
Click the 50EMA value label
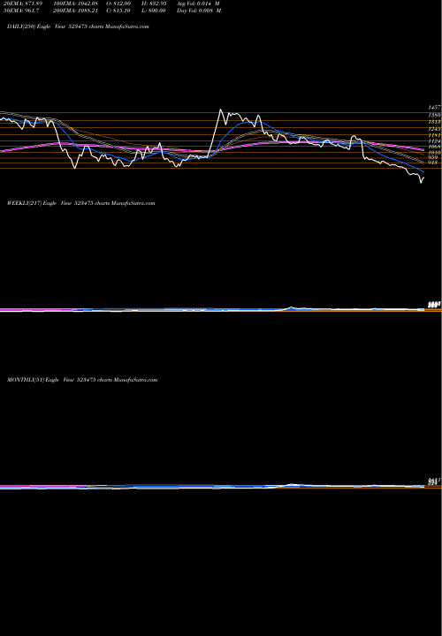[x=19, y=11]
